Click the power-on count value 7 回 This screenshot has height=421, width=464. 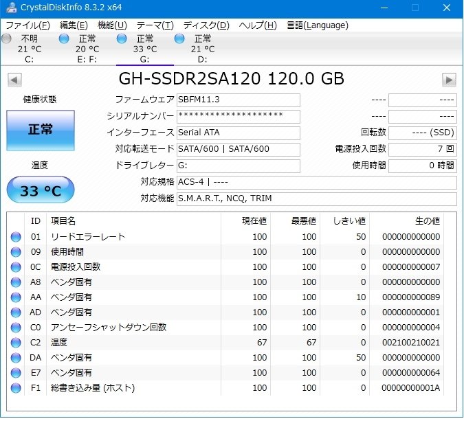tap(422, 149)
